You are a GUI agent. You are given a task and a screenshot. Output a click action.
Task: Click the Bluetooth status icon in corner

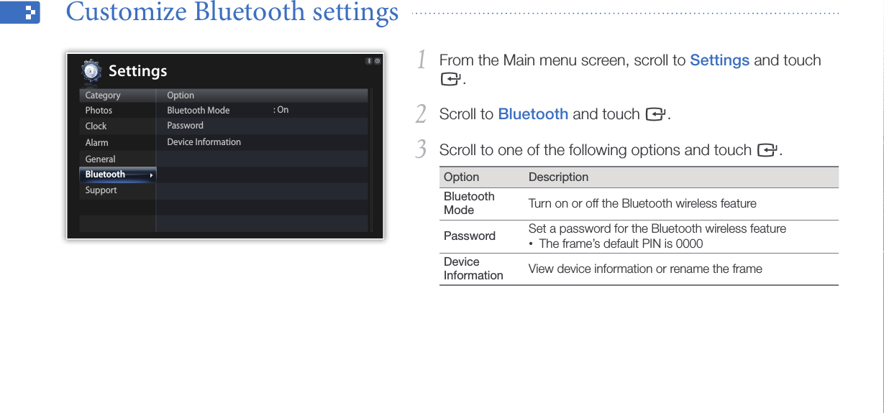[x=370, y=61]
